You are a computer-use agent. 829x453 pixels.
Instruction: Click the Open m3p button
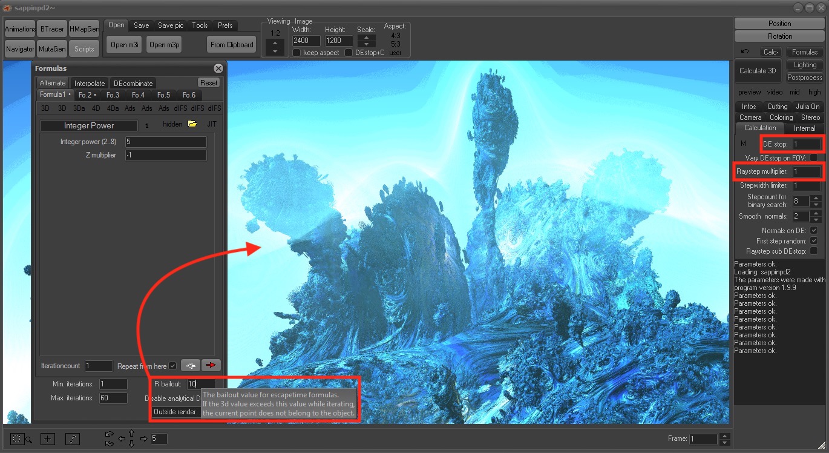[x=164, y=44]
